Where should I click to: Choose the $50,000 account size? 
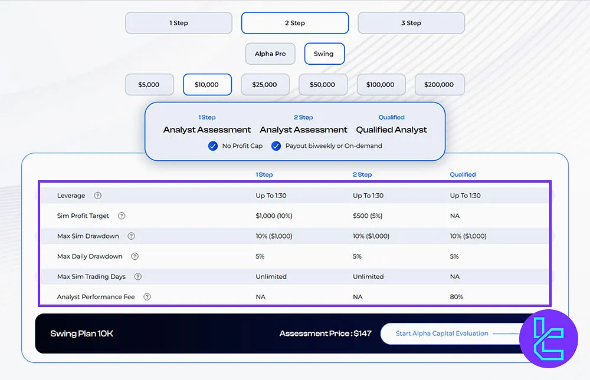[x=323, y=85]
